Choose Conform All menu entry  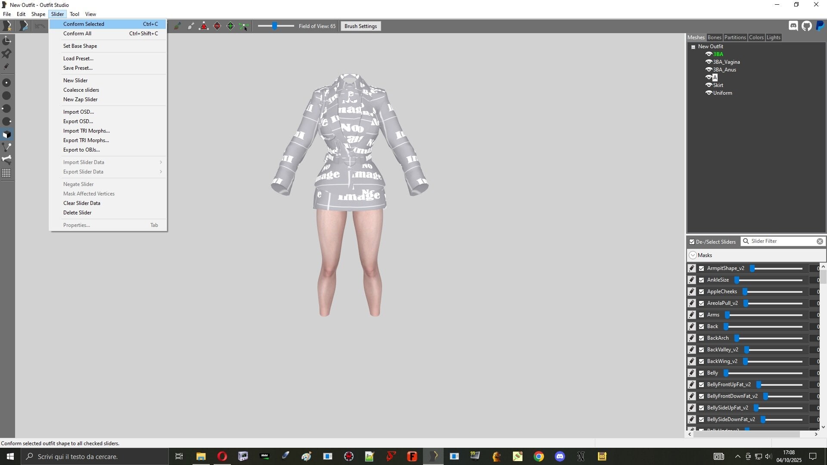click(108, 34)
